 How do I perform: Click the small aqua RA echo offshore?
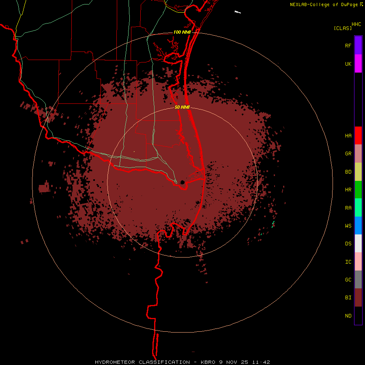tap(273, 224)
